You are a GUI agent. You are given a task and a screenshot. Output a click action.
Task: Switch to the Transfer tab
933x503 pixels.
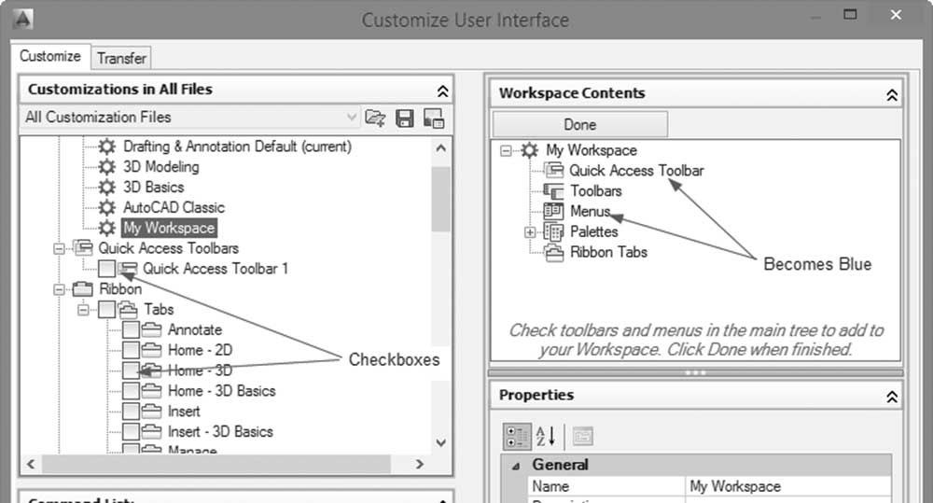tap(121, 59)
